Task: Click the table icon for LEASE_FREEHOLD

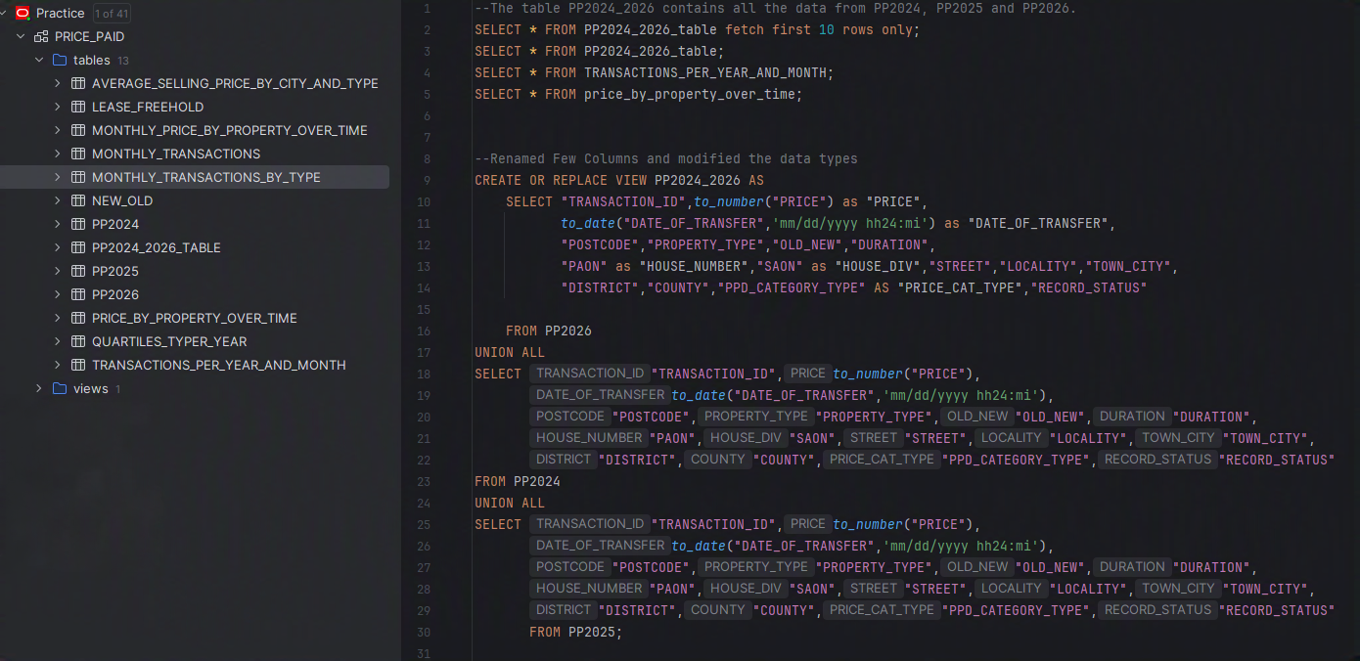Action: [x=78, y=107]
